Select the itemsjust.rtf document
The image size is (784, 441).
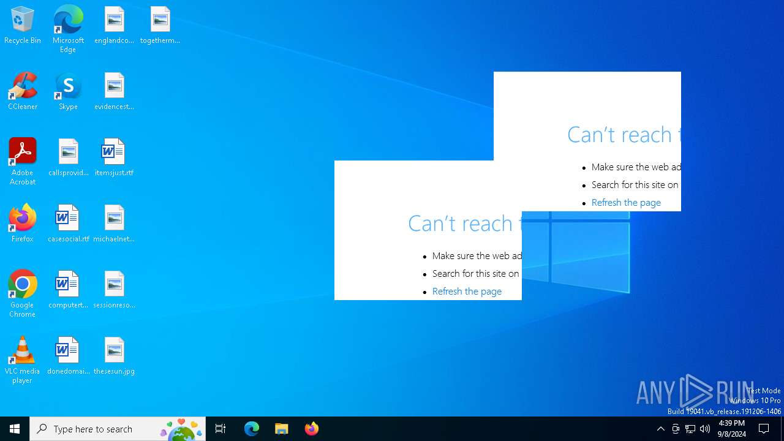114,158
